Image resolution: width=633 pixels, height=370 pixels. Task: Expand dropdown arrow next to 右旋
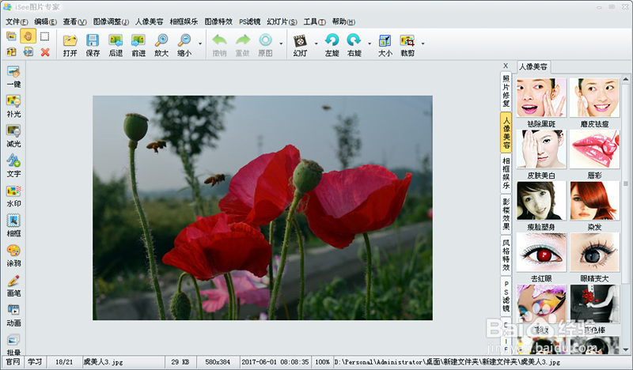click(x=370, y=43)
